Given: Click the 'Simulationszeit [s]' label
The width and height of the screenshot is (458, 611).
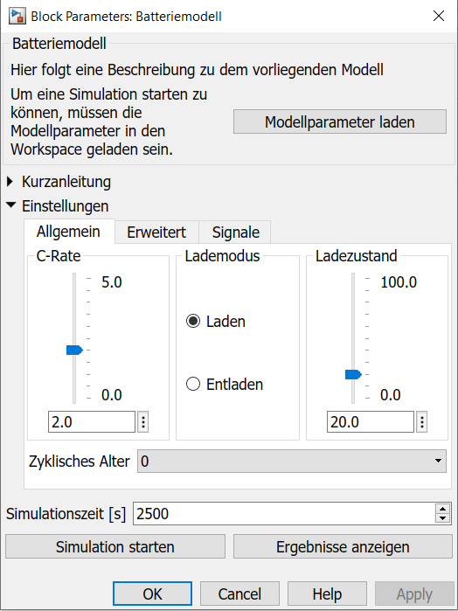Looking at the screenshot, I should point(66,514).
